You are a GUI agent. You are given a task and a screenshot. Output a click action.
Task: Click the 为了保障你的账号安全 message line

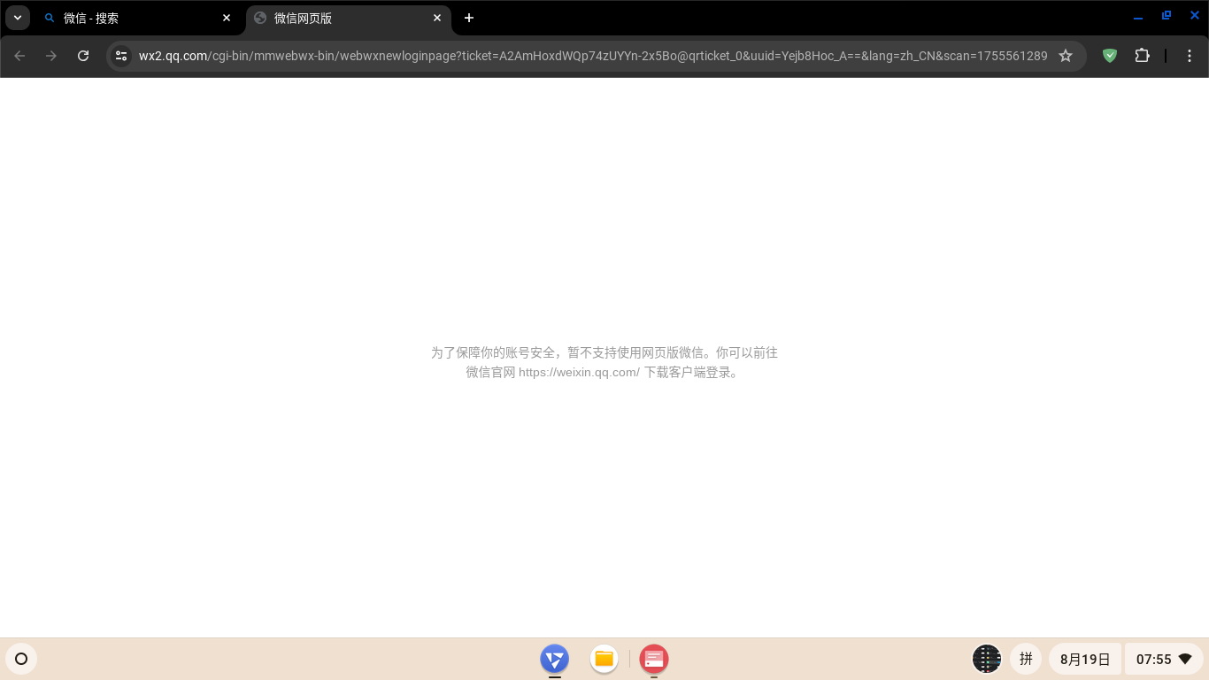pos(604,352)
